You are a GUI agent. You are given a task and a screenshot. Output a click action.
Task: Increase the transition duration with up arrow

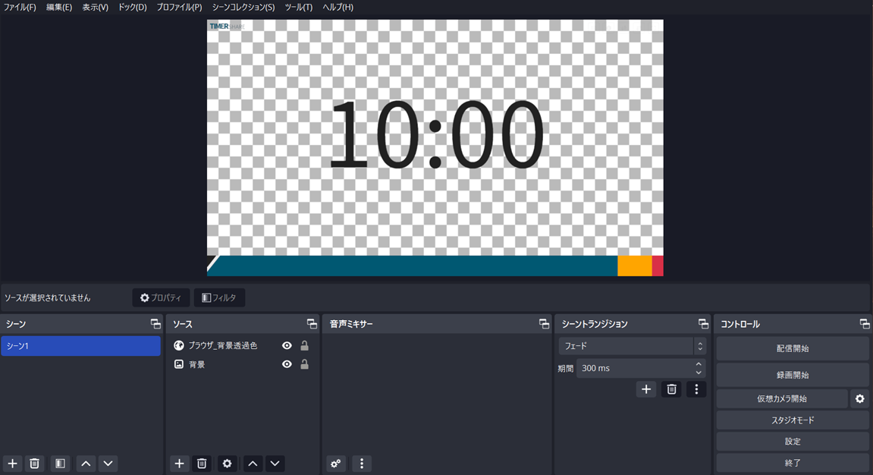[x=699, y=364]
